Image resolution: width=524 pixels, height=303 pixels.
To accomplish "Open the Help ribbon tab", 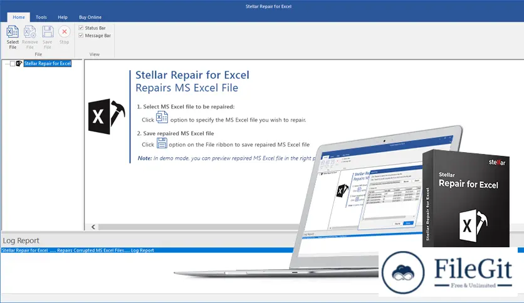I will pos(63,17).
